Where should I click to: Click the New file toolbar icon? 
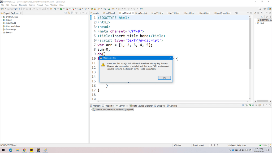point(2,9)
